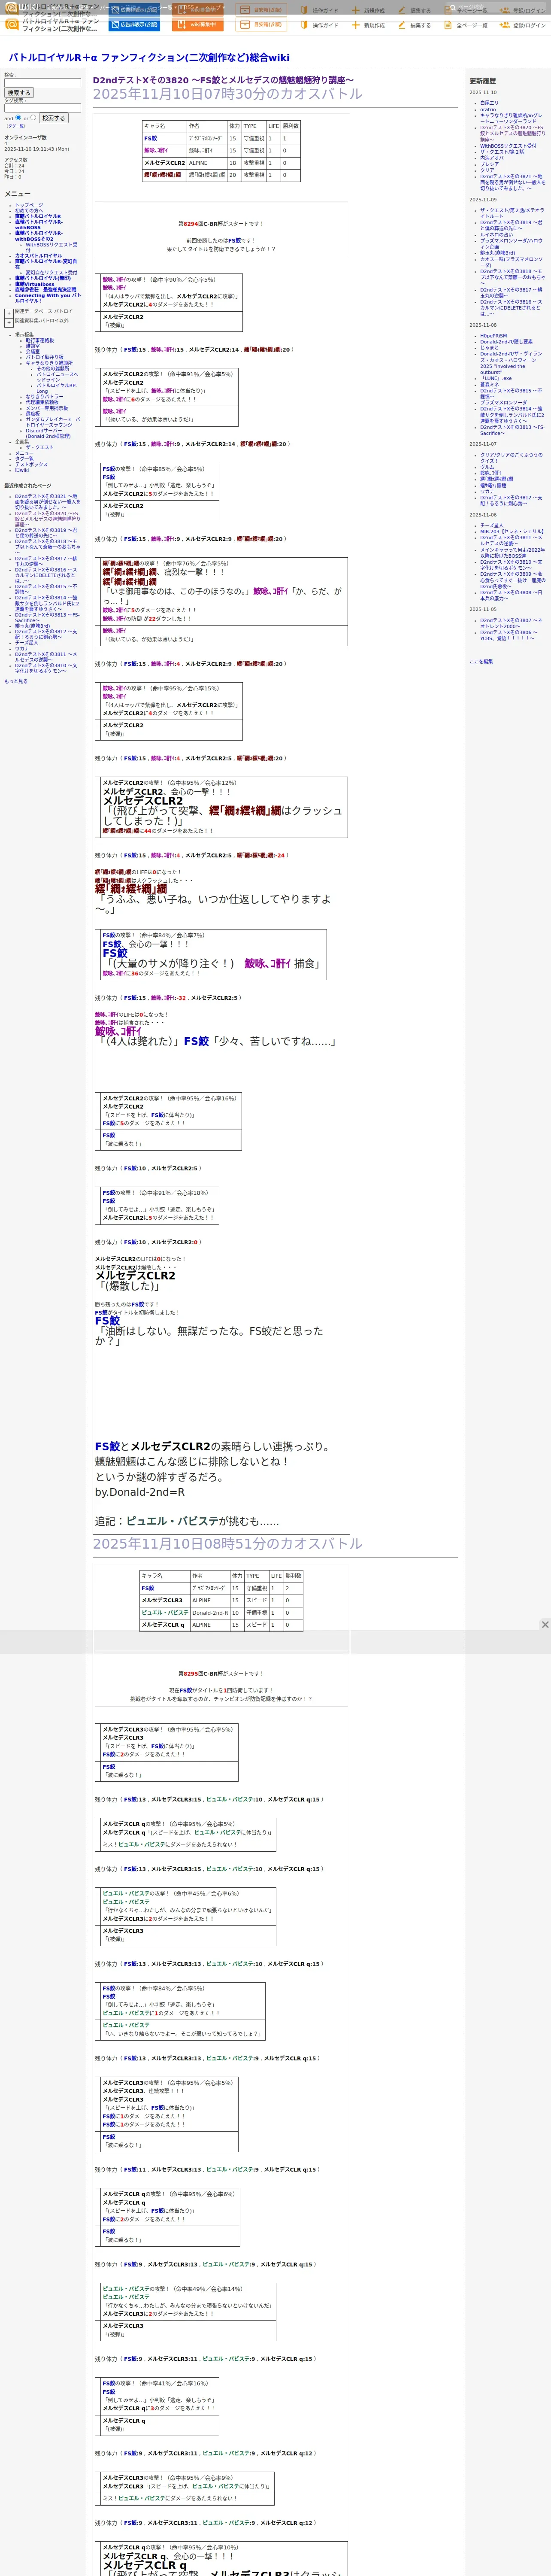Open 内海アオバ in update history
The image size is (551, 2576).
(492, 158)
